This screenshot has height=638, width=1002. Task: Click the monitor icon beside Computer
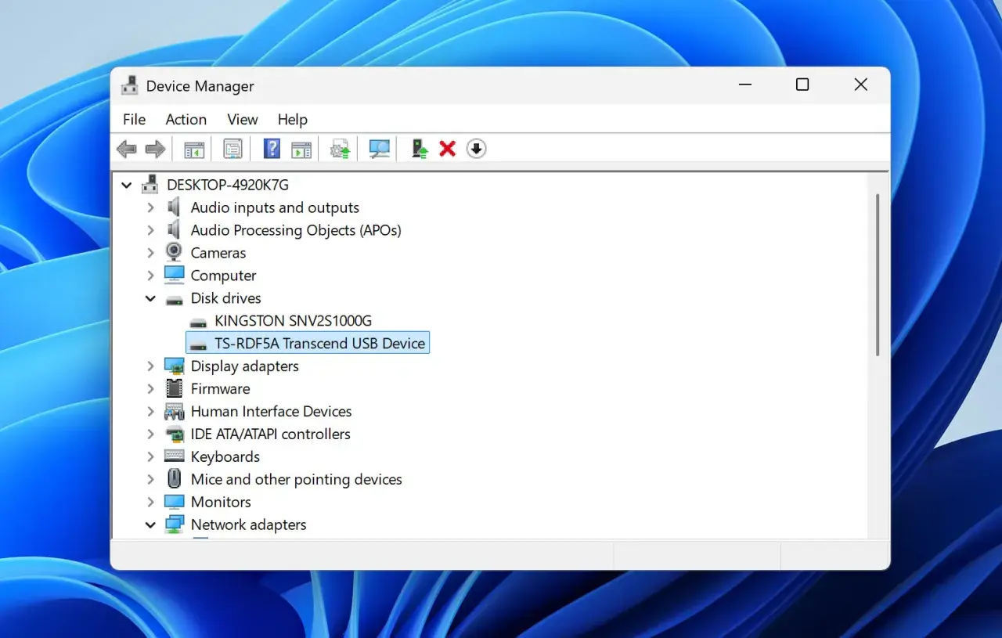pos(174,275)
